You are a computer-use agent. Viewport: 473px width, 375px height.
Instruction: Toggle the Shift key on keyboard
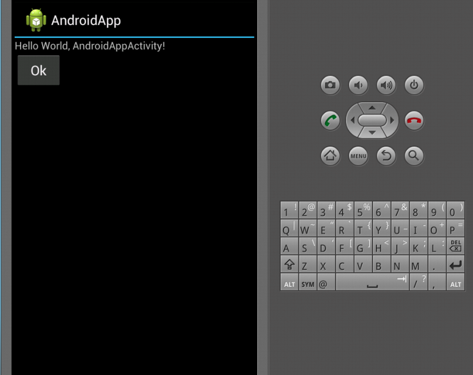coord(289,266)
